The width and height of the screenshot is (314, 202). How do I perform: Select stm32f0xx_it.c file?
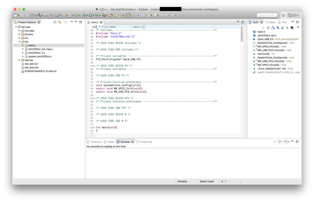37,53
